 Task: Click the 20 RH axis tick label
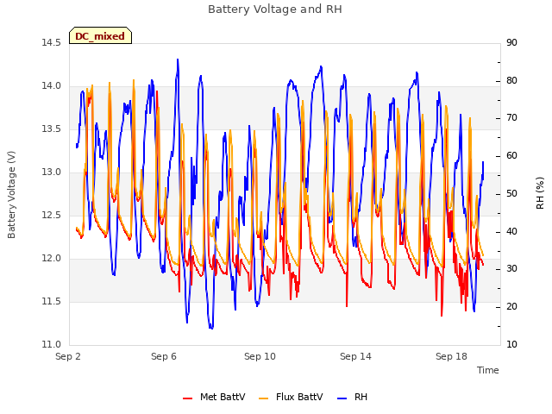[511, 307]
